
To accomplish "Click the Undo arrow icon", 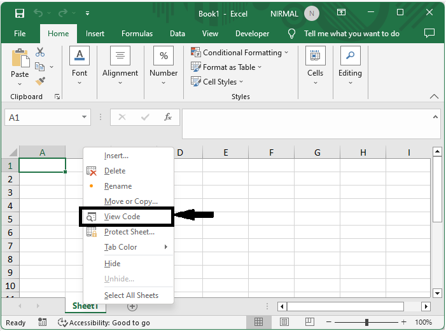I will point(38,13).
